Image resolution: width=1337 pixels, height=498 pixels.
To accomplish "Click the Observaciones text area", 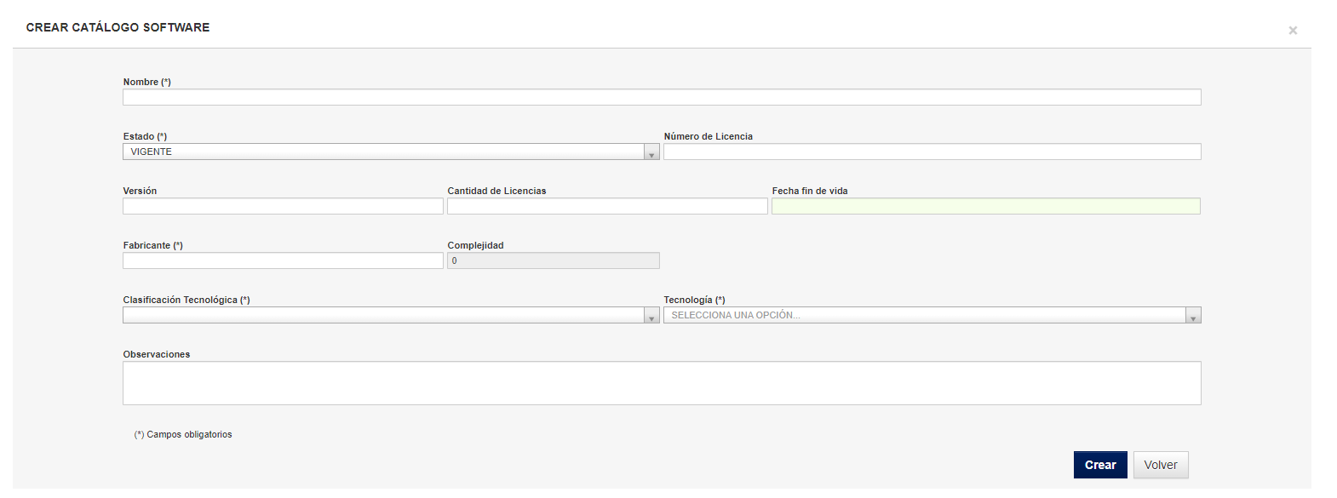I will 662,383.
